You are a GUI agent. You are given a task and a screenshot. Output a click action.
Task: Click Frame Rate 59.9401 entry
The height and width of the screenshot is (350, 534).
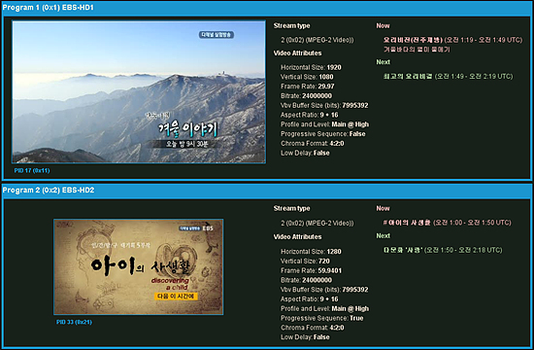point(311,270)
